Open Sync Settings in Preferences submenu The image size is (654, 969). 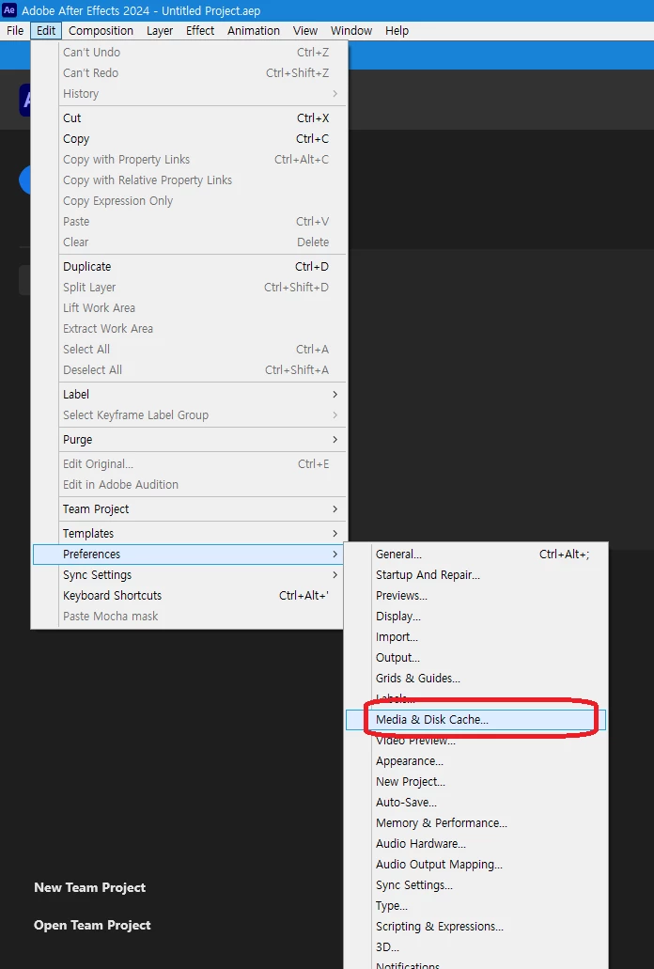(x=475, y=885)
